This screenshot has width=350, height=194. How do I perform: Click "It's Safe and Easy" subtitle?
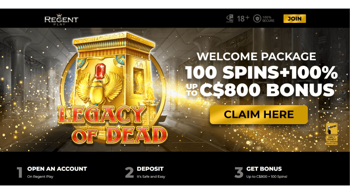[x=151, y=177]
